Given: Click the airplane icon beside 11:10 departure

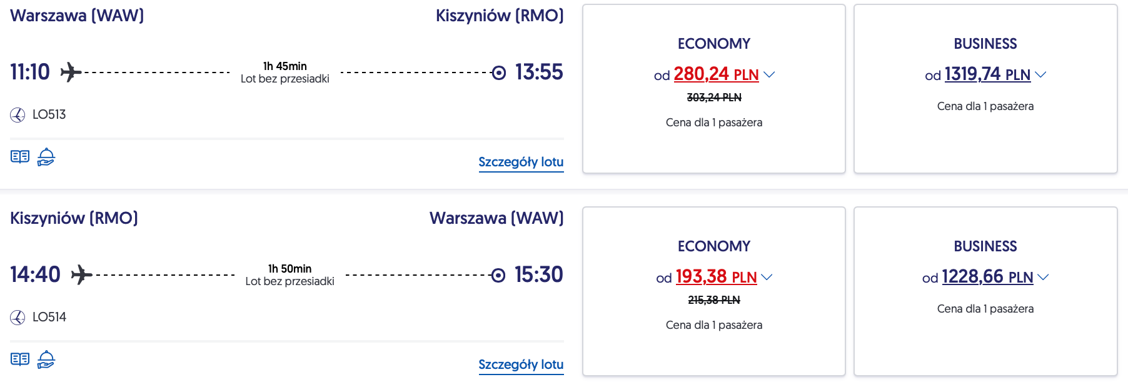Looking at the screenshot, I should (x=71, y=73).
